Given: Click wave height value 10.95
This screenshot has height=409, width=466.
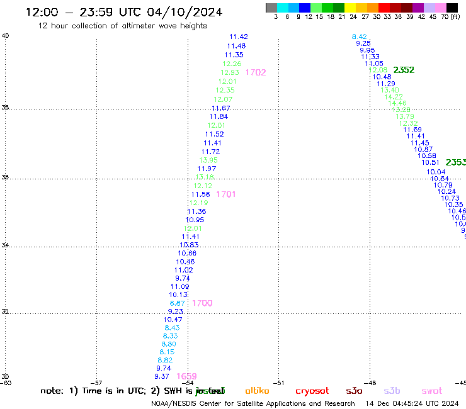Looking at the screenshot, I should 195,220.
